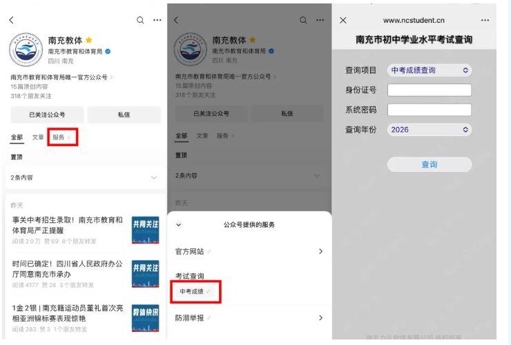Open left panel's 南充市教育和体育局唯一官方公众号 description
The height and width of the screenshot is (345, 511).
61,77
